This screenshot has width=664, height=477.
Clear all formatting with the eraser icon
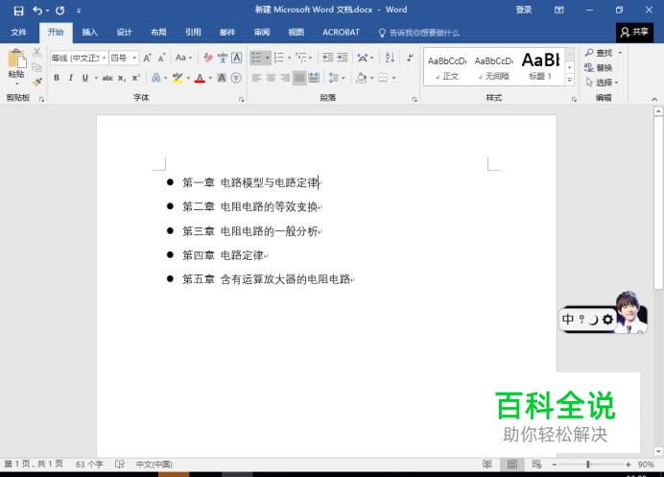click(208, 58)
